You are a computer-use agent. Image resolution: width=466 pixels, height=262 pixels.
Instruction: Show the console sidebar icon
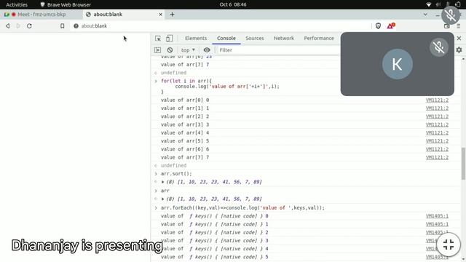point(157,50)
